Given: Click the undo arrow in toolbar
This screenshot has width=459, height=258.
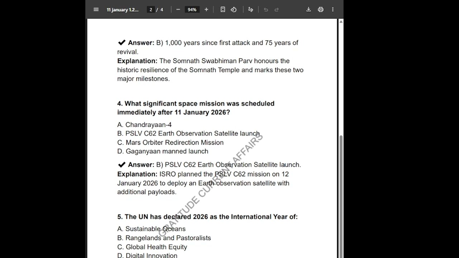Looking at the screenshot, I should (x=266, y=10).
